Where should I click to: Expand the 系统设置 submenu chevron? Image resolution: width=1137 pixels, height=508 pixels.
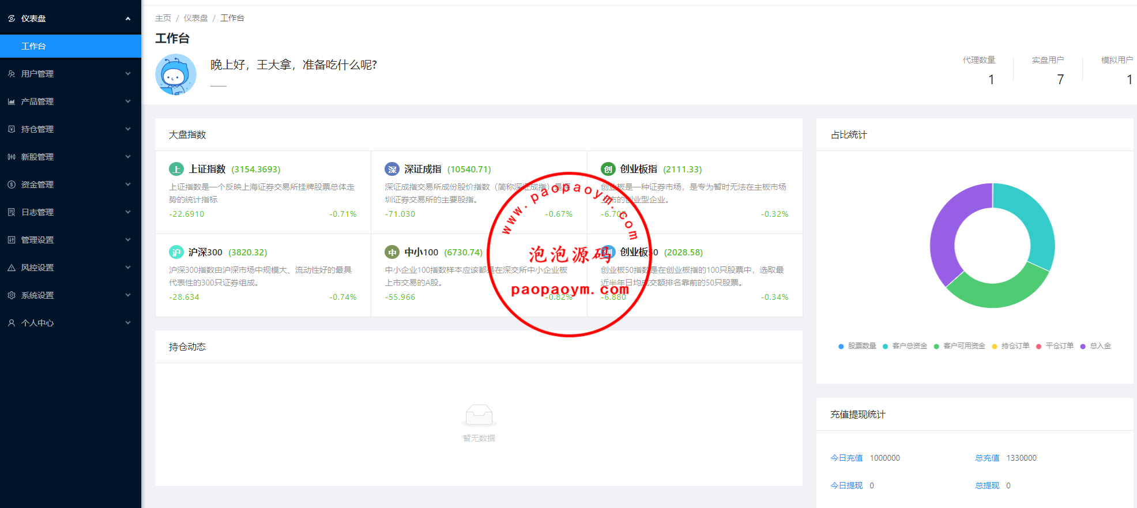(x=128, y=295)
